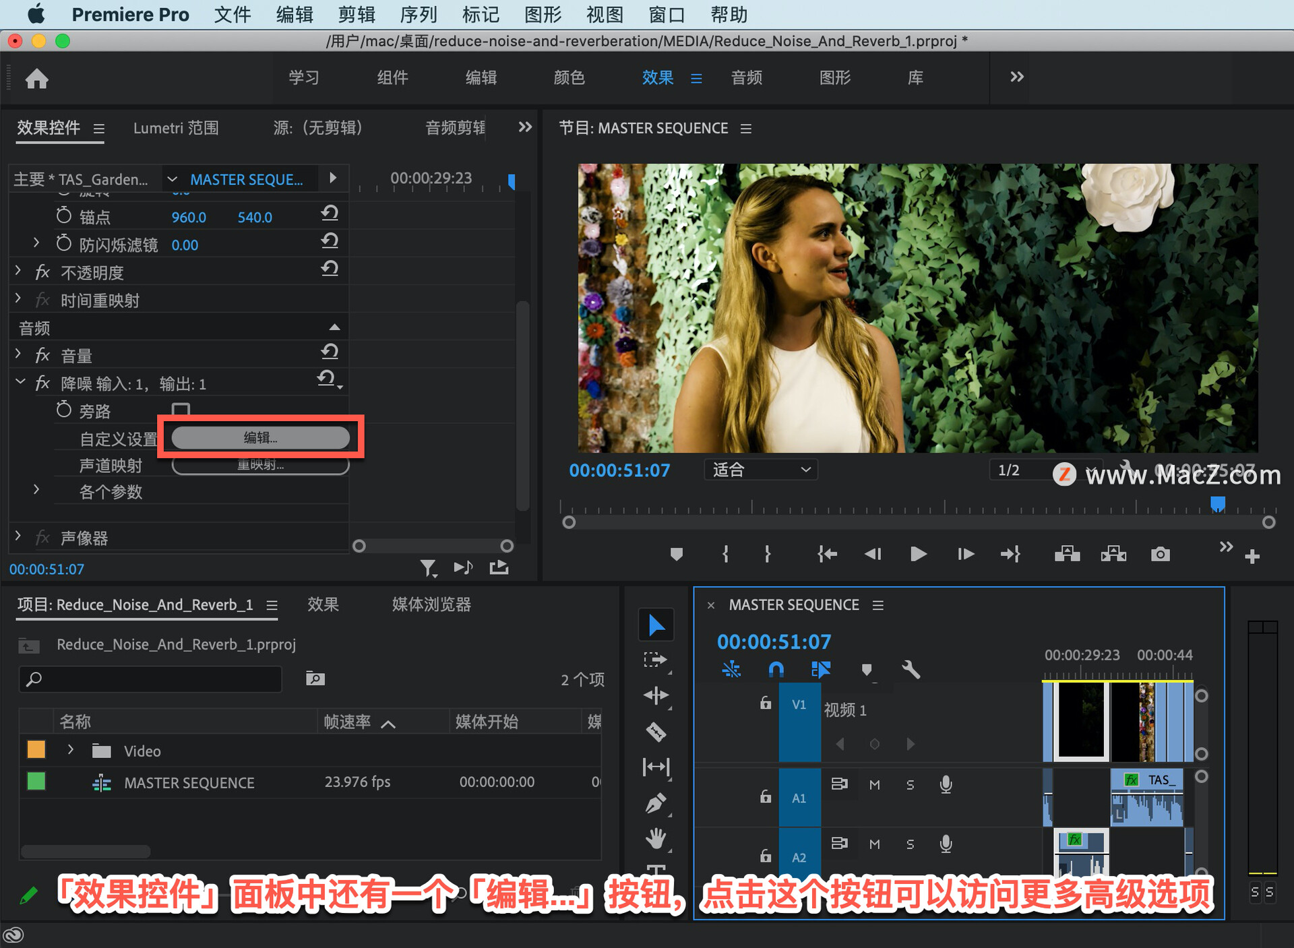Export frame with camera icon
Image resolution: width=1294 pixels, height=948 pixels.
click(1160, 554)
